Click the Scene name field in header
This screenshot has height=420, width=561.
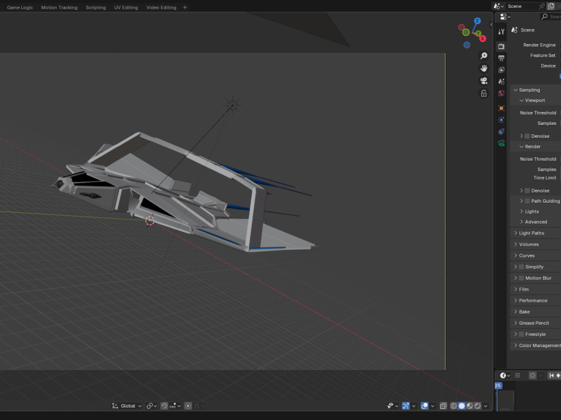521,6
